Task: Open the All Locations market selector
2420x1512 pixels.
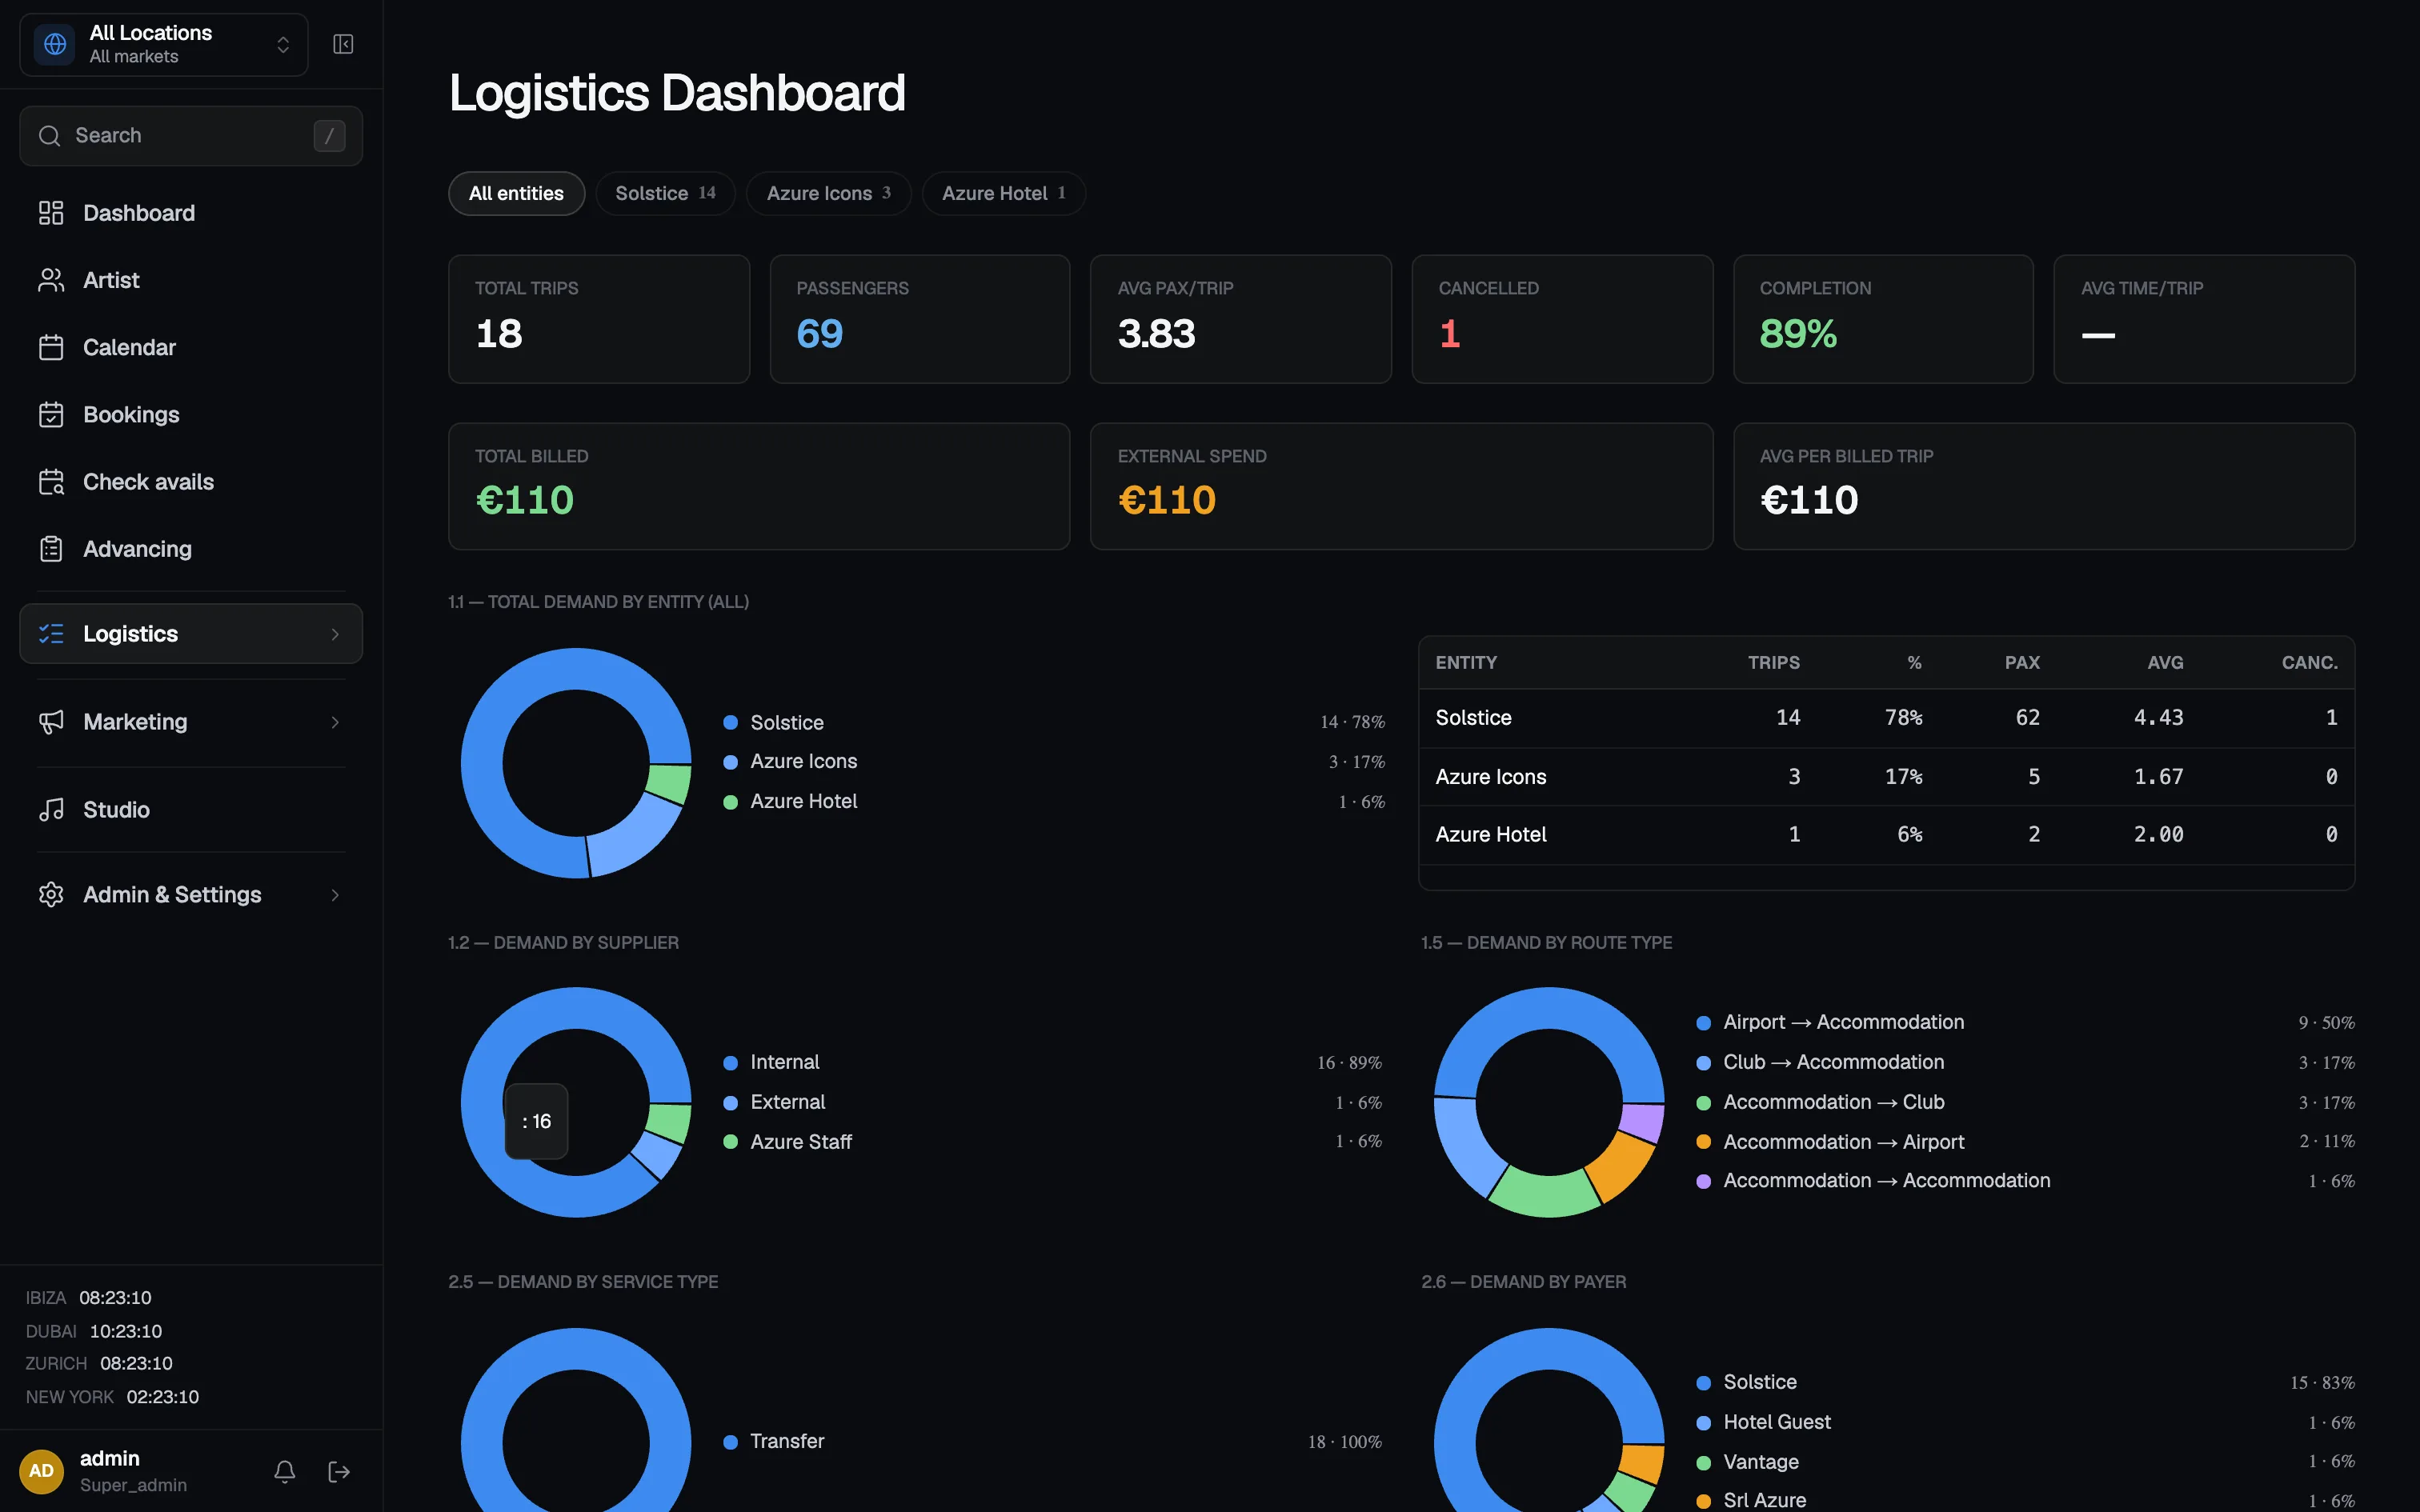Action: [164, 44]
